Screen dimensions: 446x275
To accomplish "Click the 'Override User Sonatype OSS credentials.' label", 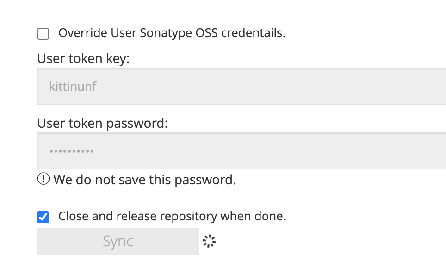I will (x=172, y=33).
